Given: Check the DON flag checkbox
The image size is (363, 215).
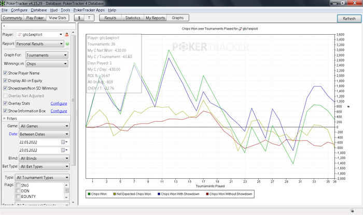Looking at the screenshot, I should (x=18, y=191).
